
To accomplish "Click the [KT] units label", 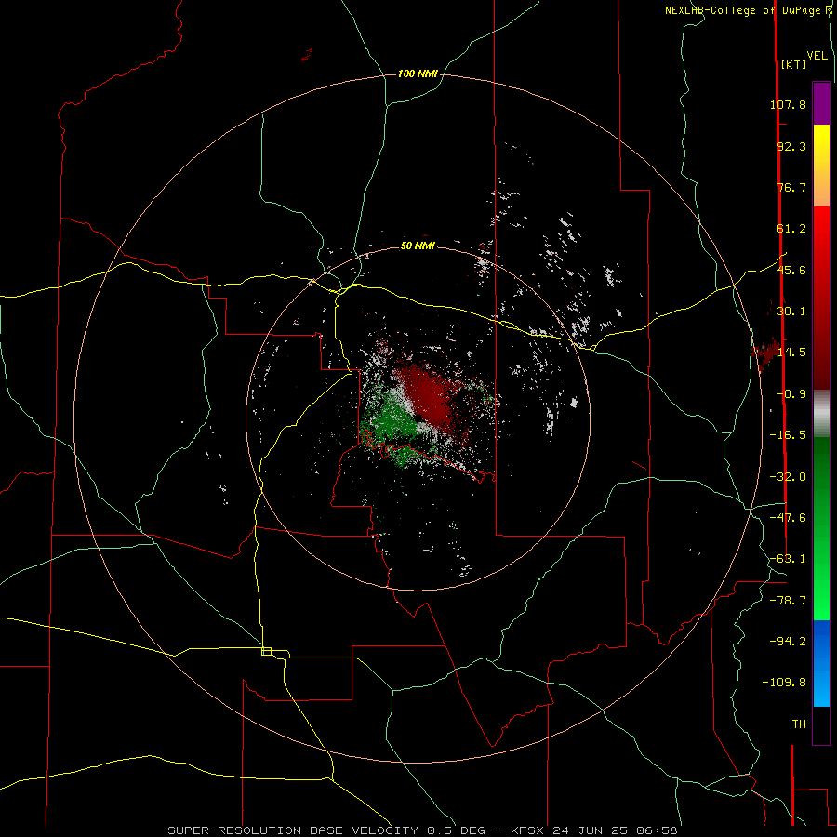I will click(794, 64).
